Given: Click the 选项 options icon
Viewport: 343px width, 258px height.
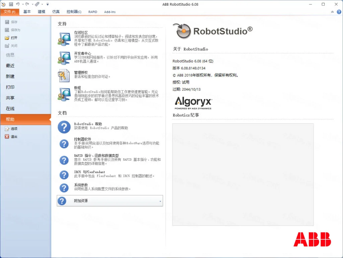Looking at the screenshot, I should 7,129.
